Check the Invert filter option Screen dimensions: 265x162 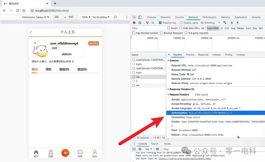click(x=169, y=28)
